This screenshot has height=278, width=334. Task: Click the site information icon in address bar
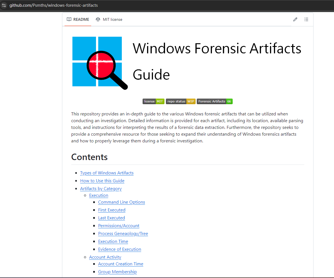coord(4,5)
